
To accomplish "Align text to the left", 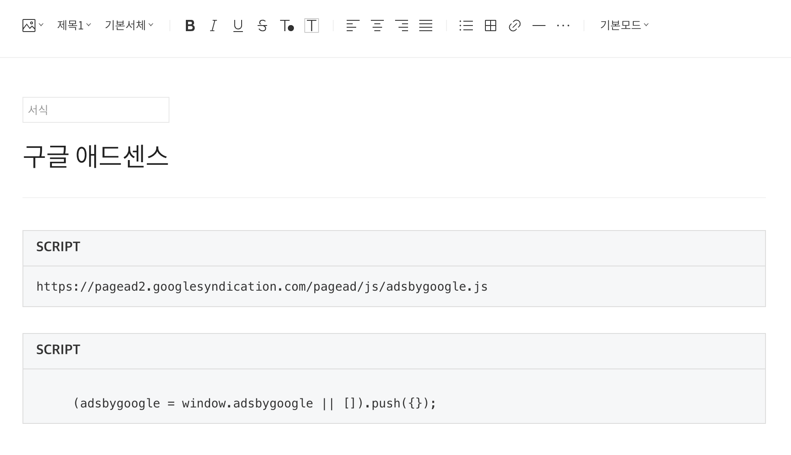I will (x=353, y=26).
